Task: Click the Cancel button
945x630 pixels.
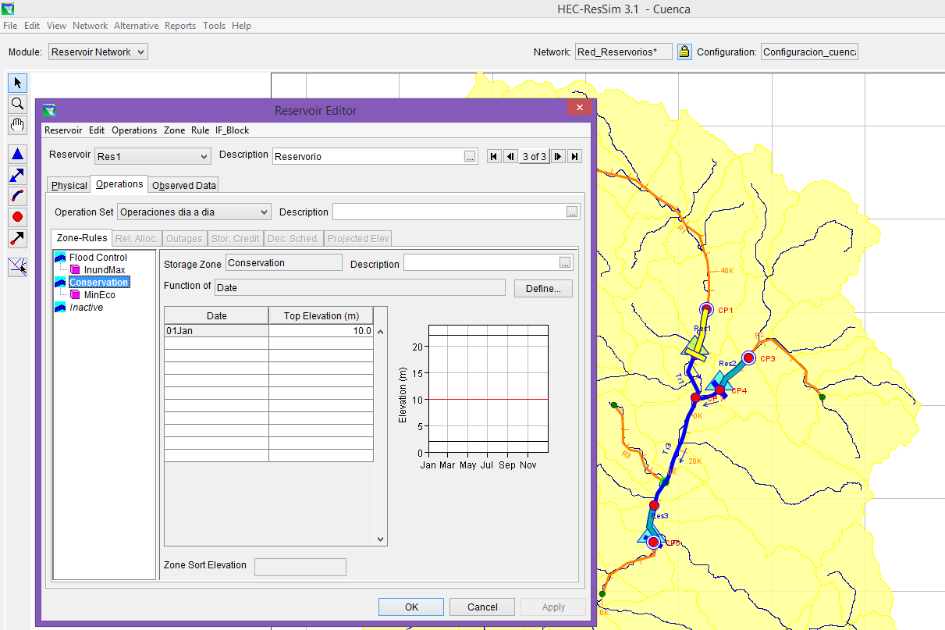Action: (482, 607)
